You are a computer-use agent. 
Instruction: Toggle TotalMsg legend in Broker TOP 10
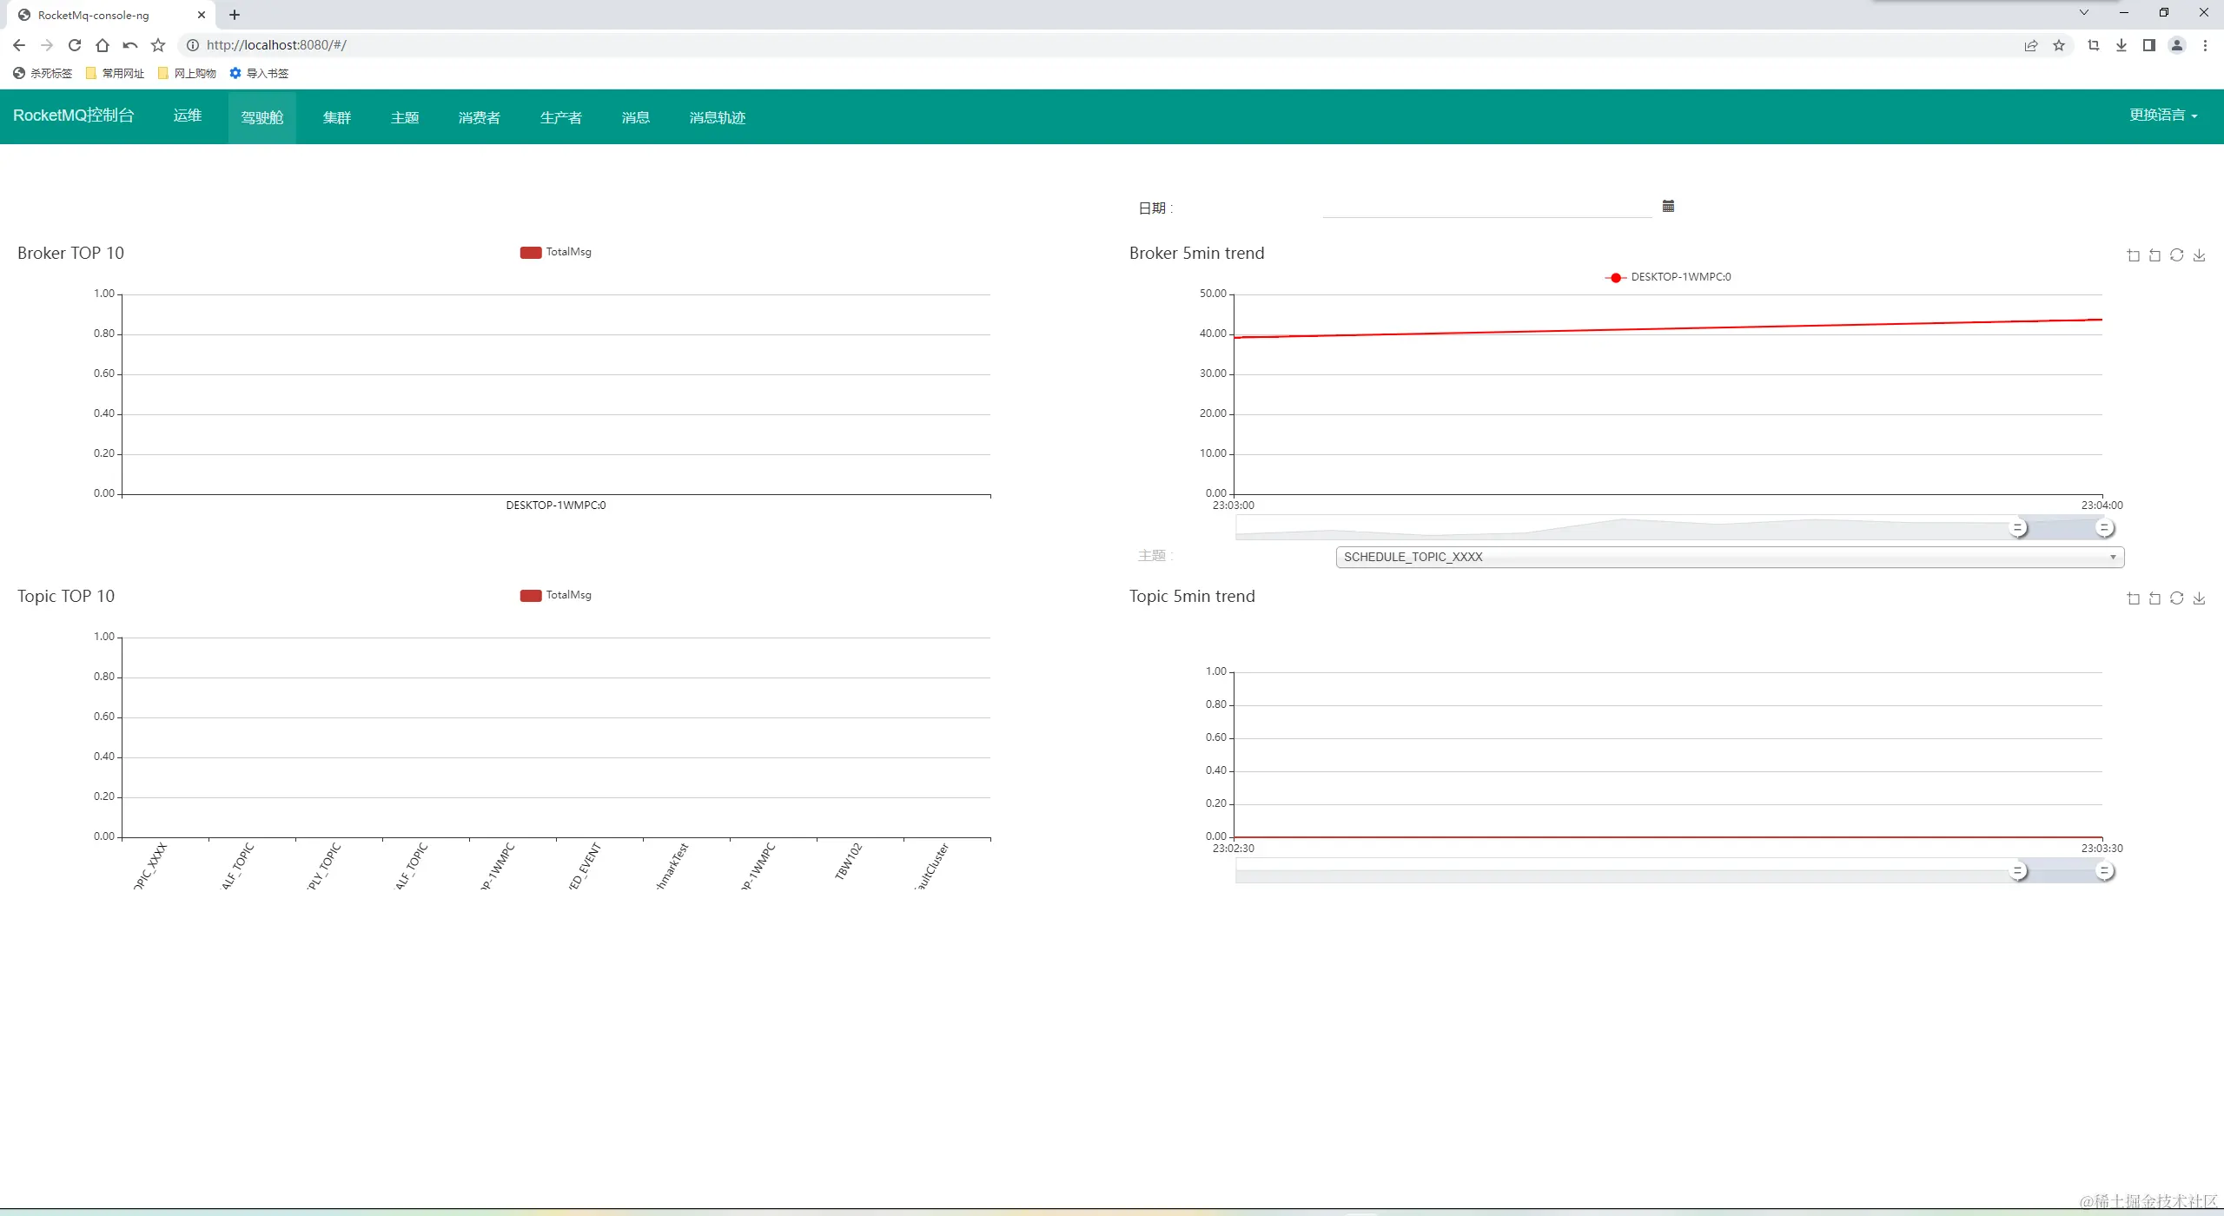[x=556, y=252]
